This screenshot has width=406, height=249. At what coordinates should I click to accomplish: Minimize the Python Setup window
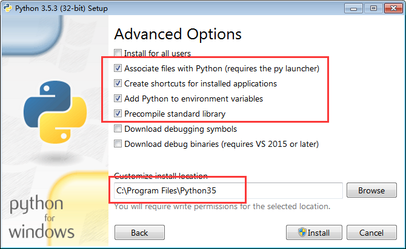click(353, 8)
